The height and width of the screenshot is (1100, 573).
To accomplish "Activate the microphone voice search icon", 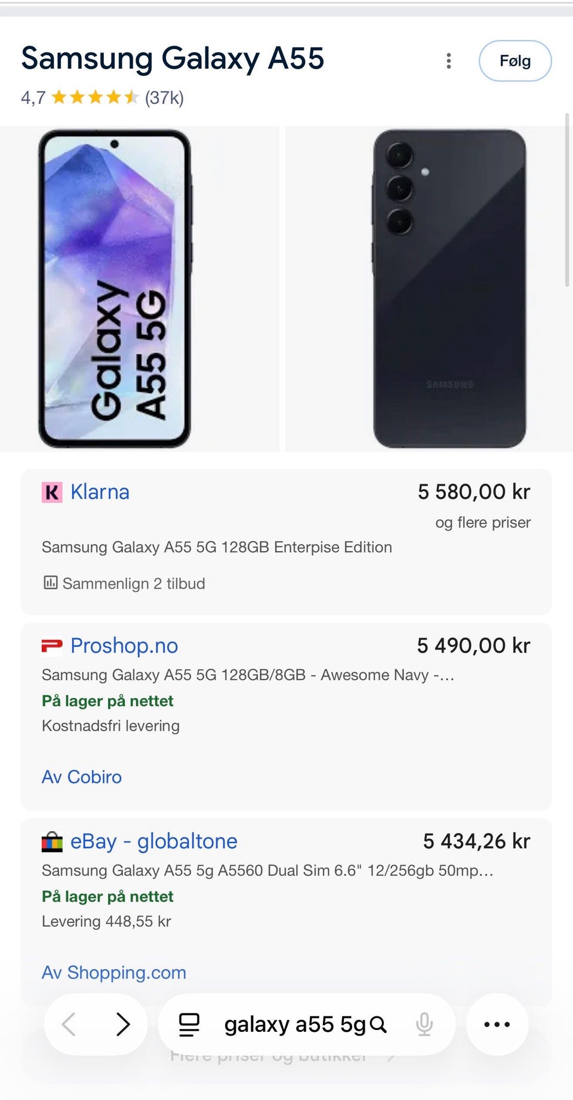I will pyautogui.click(x=424, y=1025).
